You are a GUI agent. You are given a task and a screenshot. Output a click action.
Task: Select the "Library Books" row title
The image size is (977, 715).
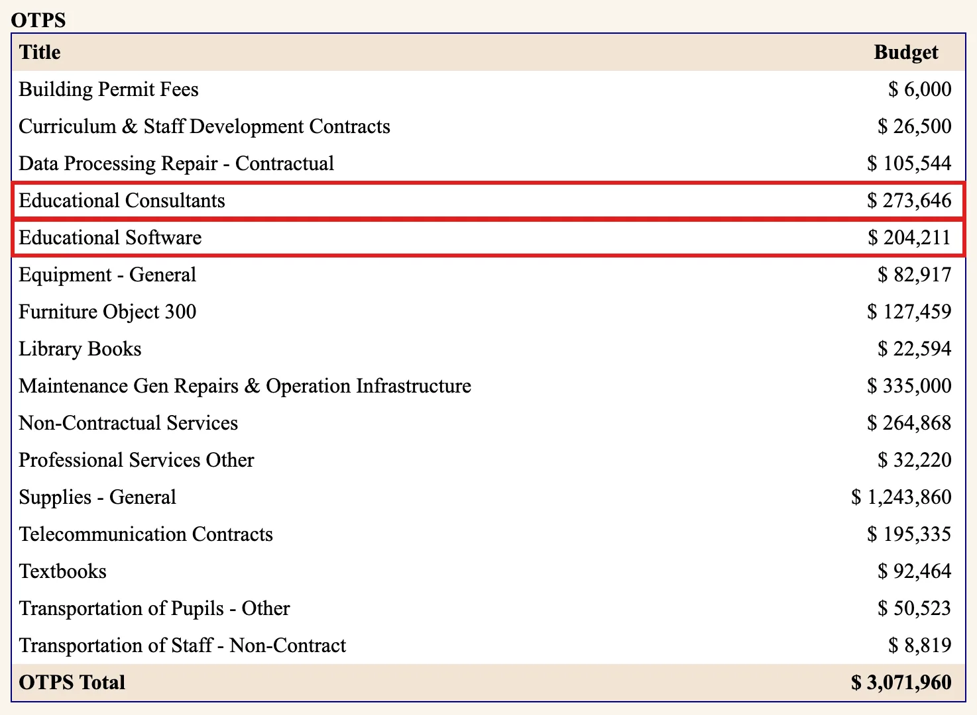click(80, 349)
